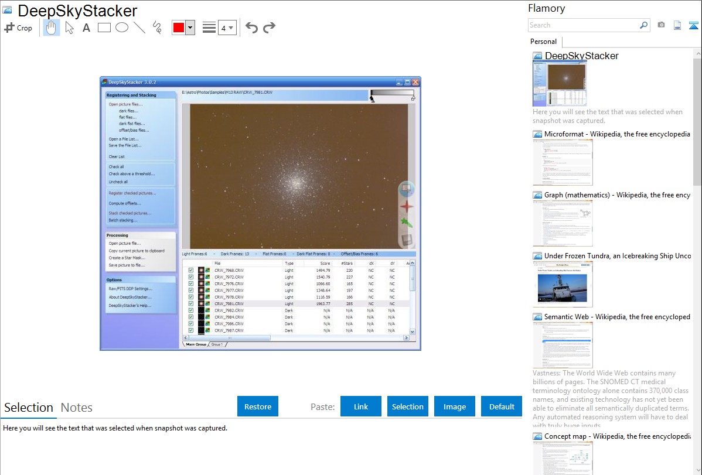Click the line thickness icon

pos(209,28)
